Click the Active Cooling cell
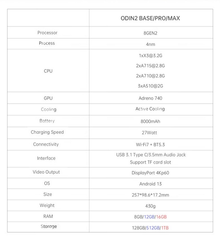The height and width of the screenshot is (244, 220). tap(150, 109)
